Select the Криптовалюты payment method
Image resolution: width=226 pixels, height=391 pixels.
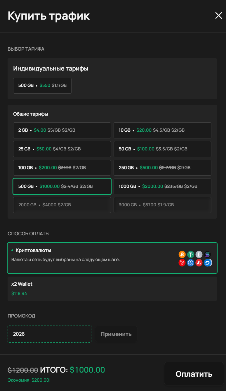[x=112, y=258]
